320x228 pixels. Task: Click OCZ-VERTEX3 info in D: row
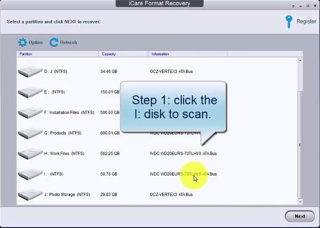click(171, 72)
